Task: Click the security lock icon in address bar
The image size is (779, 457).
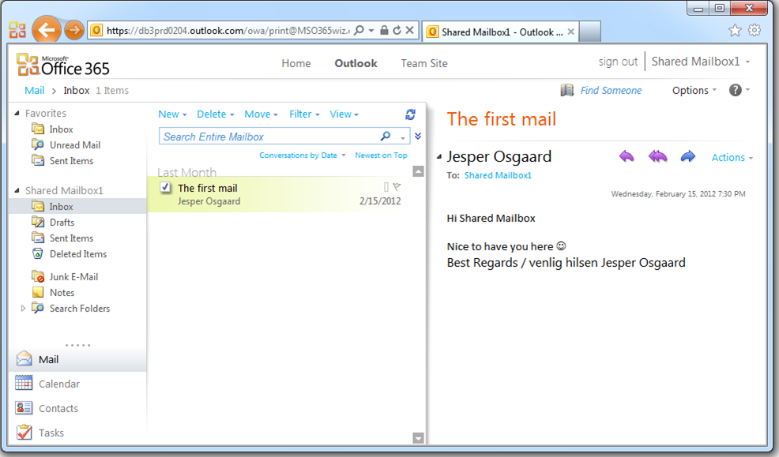Action: click(x=384, y=30)
